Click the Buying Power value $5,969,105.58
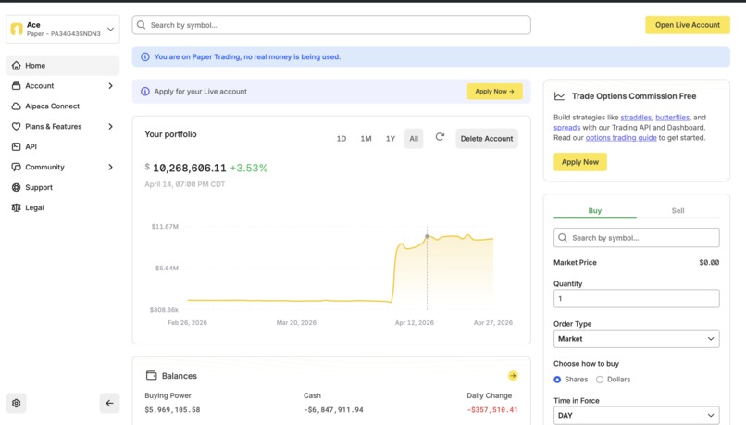 tap(172, 410)
